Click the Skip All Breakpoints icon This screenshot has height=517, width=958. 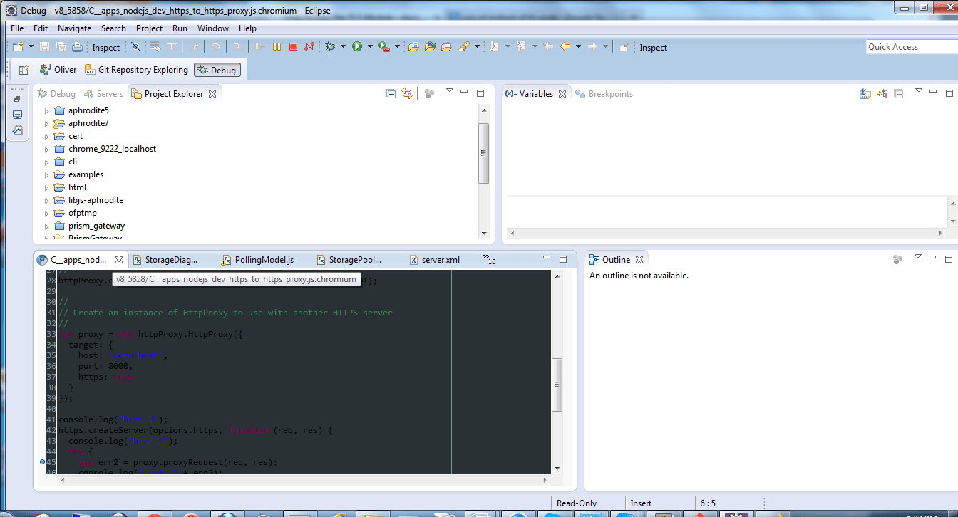[135, 47]
